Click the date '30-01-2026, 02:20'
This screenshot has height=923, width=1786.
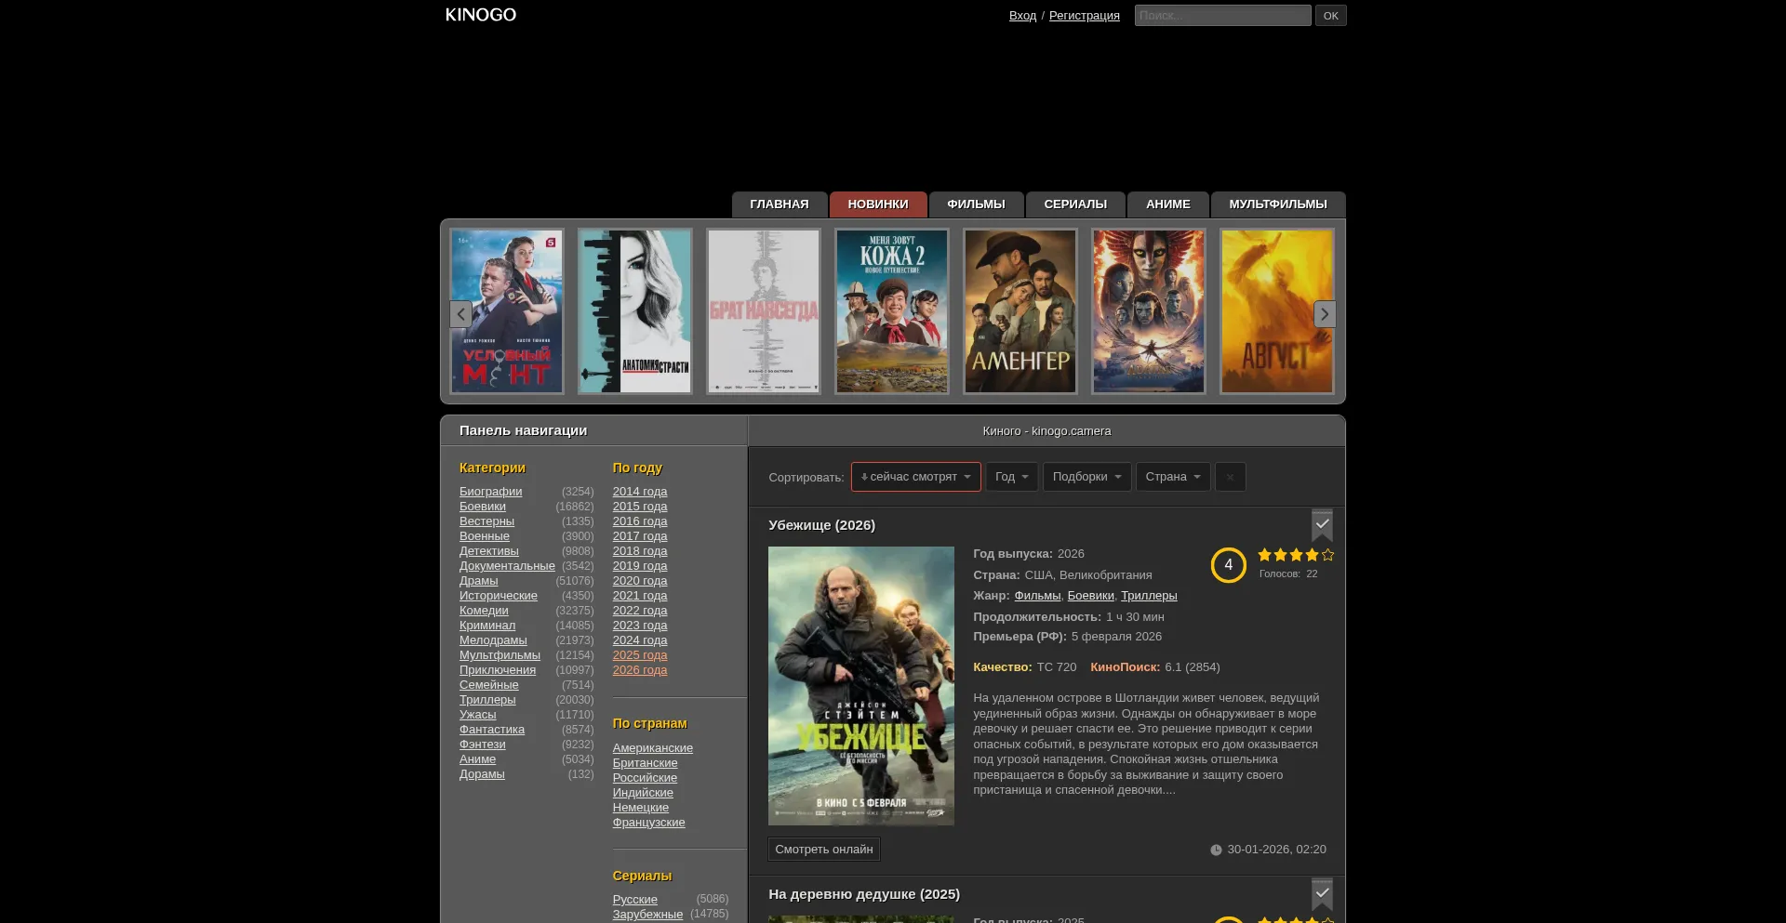1276,850
